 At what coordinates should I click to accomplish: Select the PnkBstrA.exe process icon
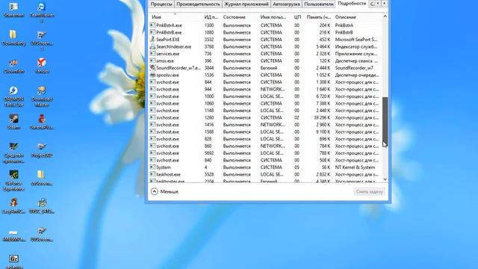pyautogui.click(x=152, y=25)
